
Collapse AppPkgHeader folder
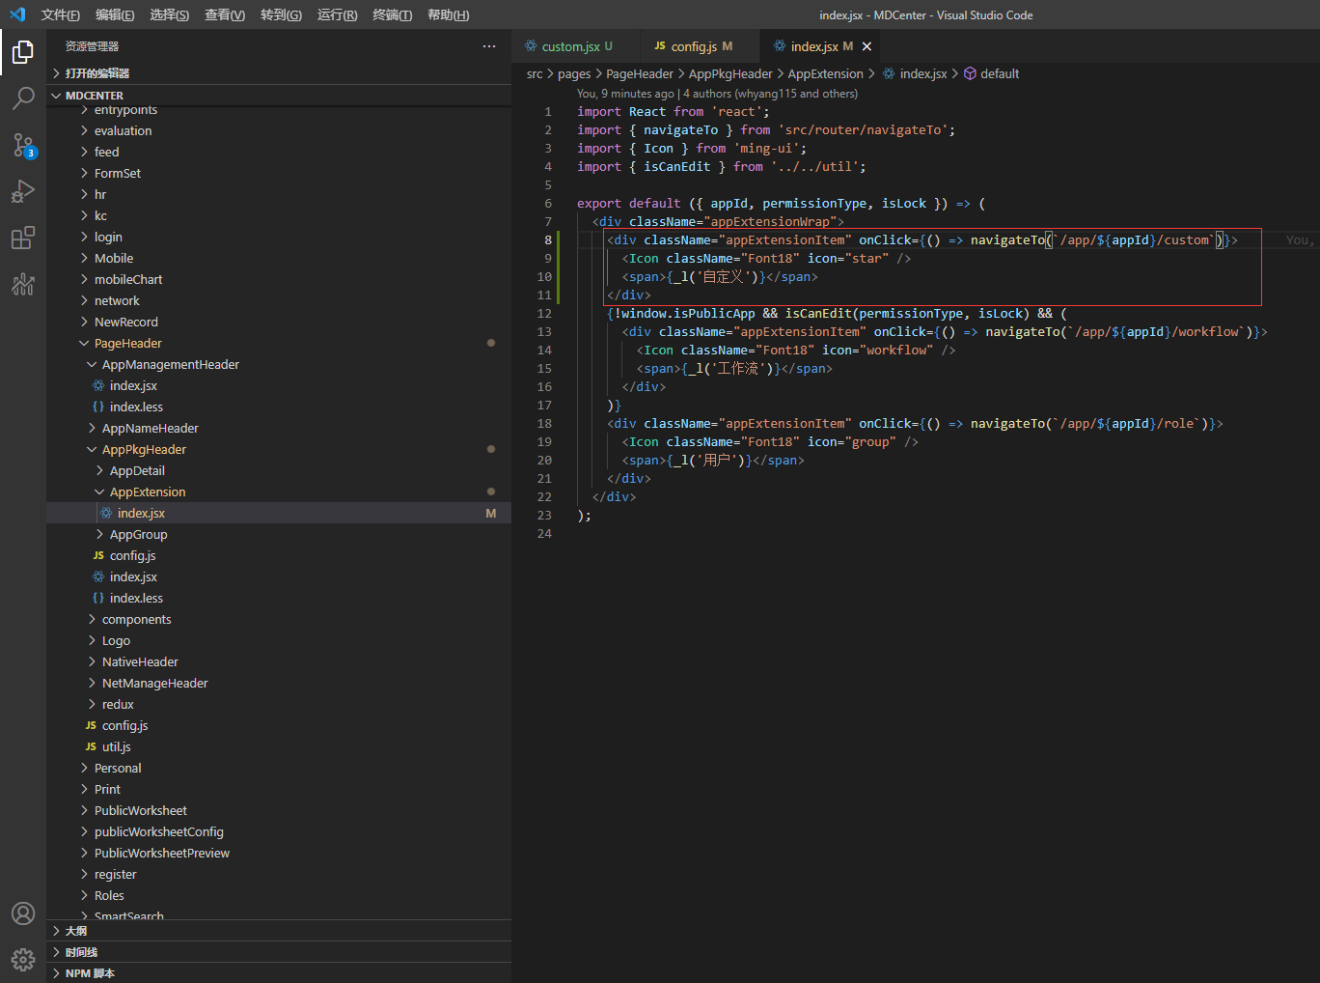(279, 449)
